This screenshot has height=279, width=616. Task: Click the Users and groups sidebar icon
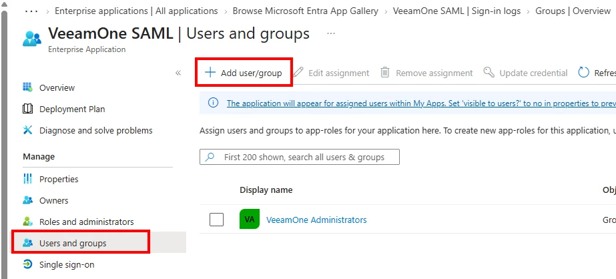[x=27, y=243]
